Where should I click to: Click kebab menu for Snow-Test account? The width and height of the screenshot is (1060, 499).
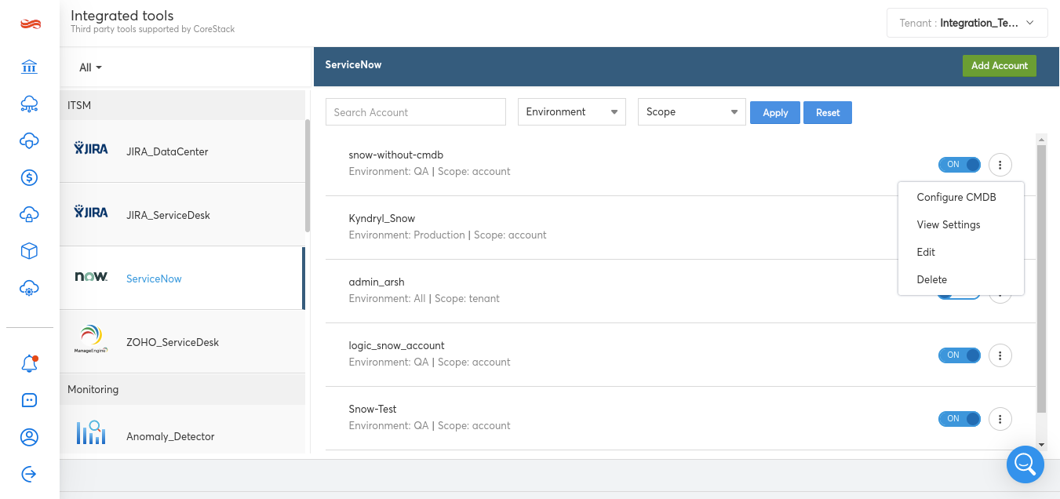[x=1000, y=419]
